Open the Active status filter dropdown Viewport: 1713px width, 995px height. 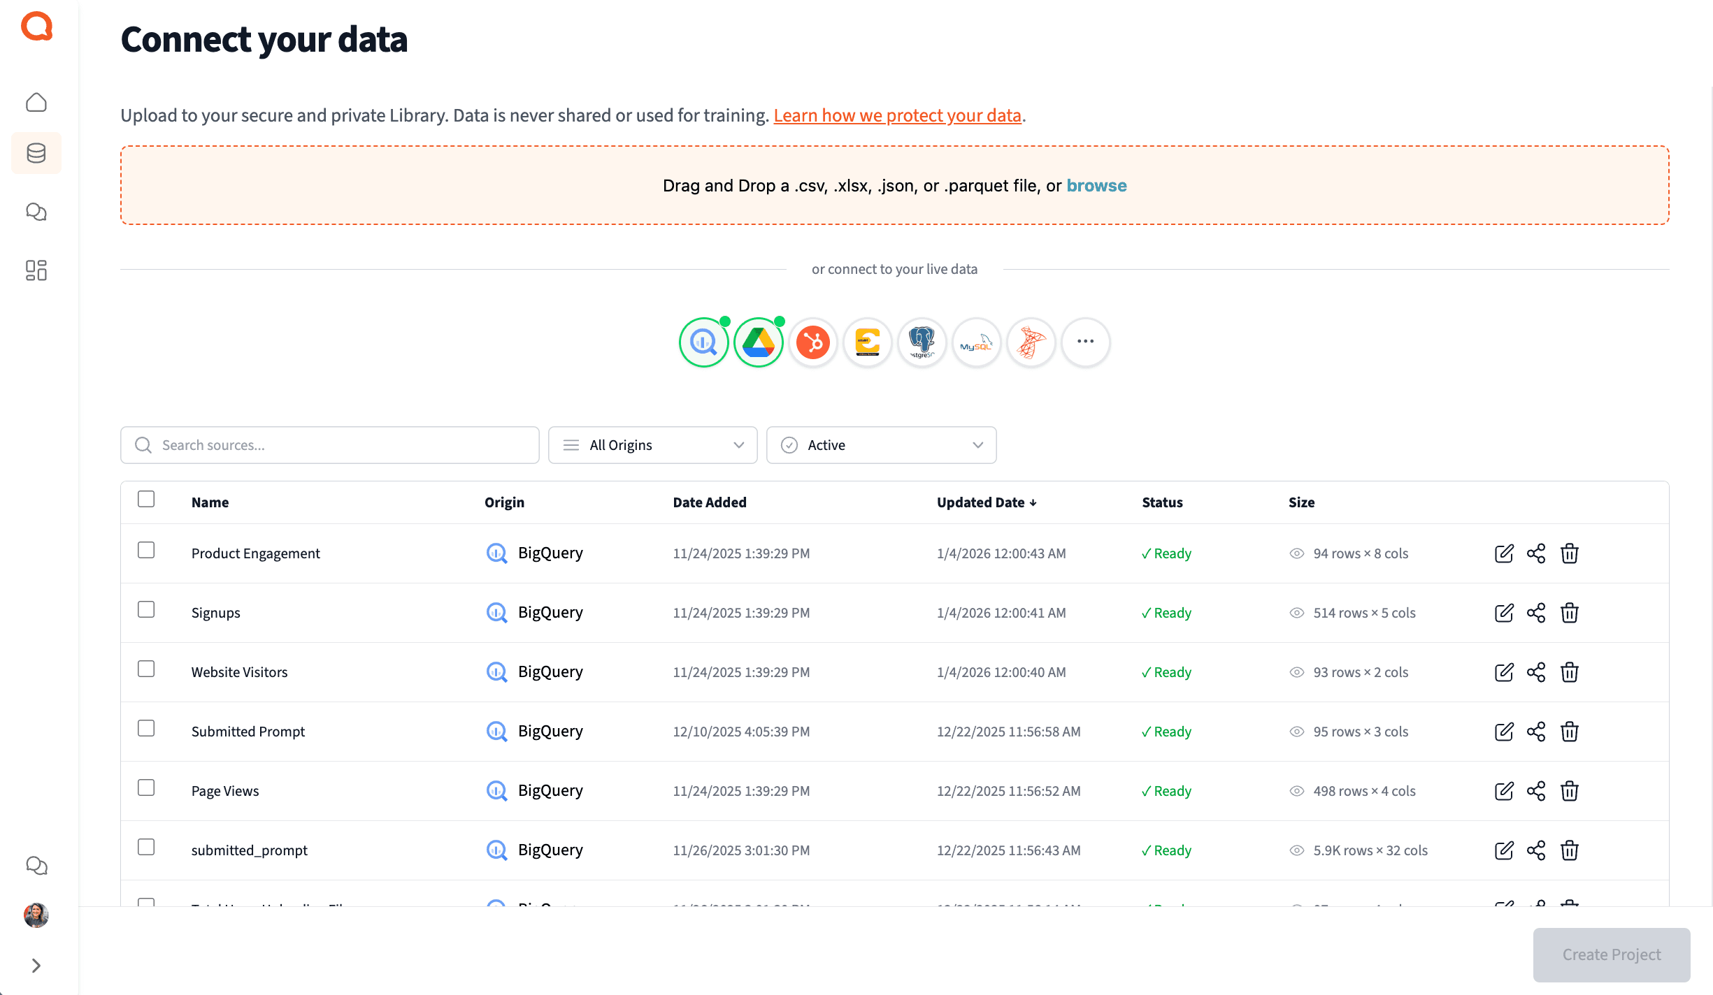881,444
